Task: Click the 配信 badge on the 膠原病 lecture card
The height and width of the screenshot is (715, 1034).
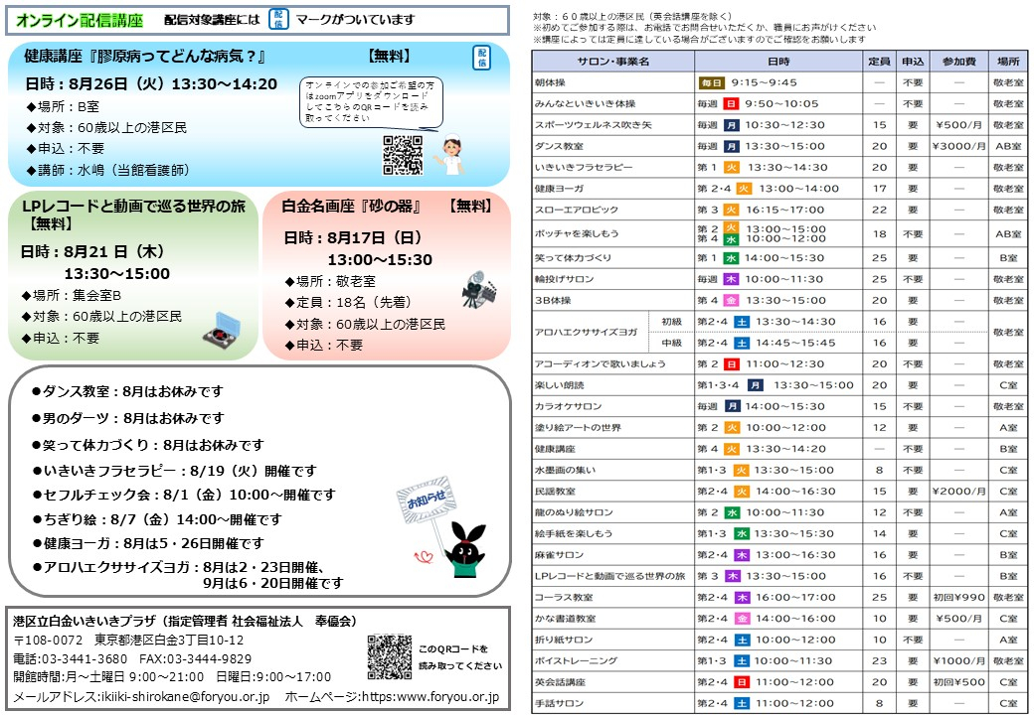Action: [x=481, y=58]
